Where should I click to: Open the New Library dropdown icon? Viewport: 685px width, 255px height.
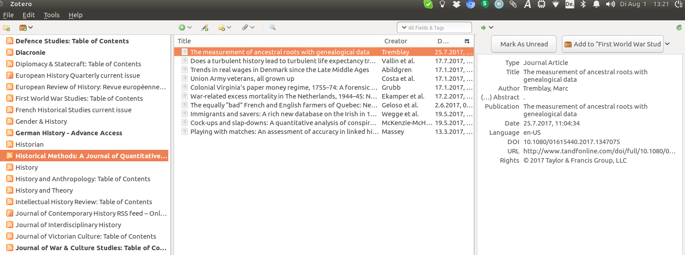click(x=26, y=28)
